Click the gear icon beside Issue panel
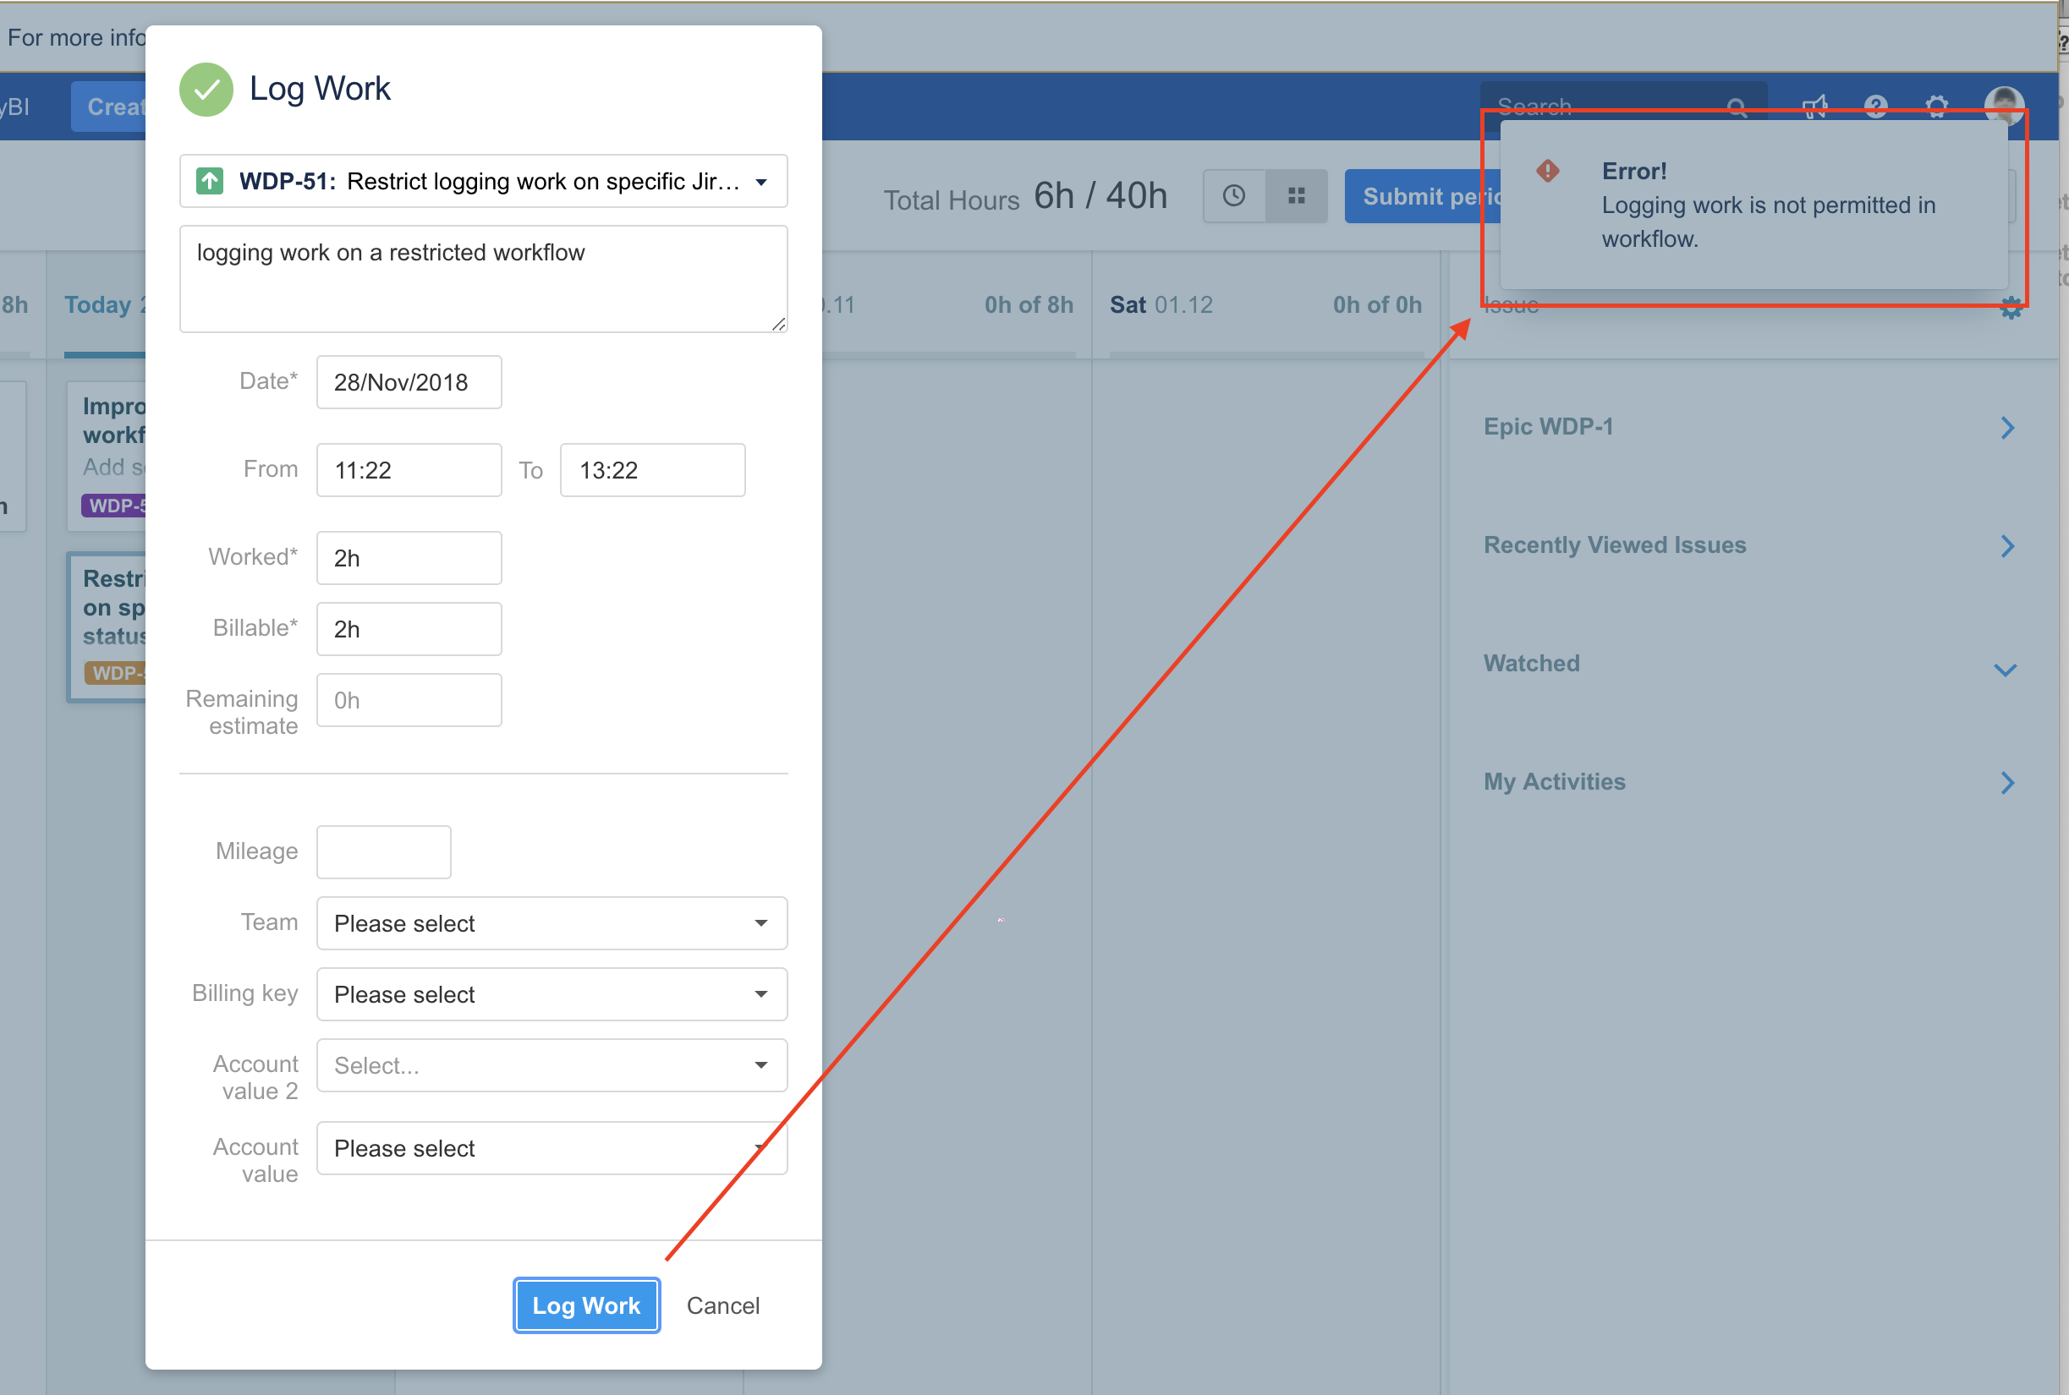 pos(2011,309)
